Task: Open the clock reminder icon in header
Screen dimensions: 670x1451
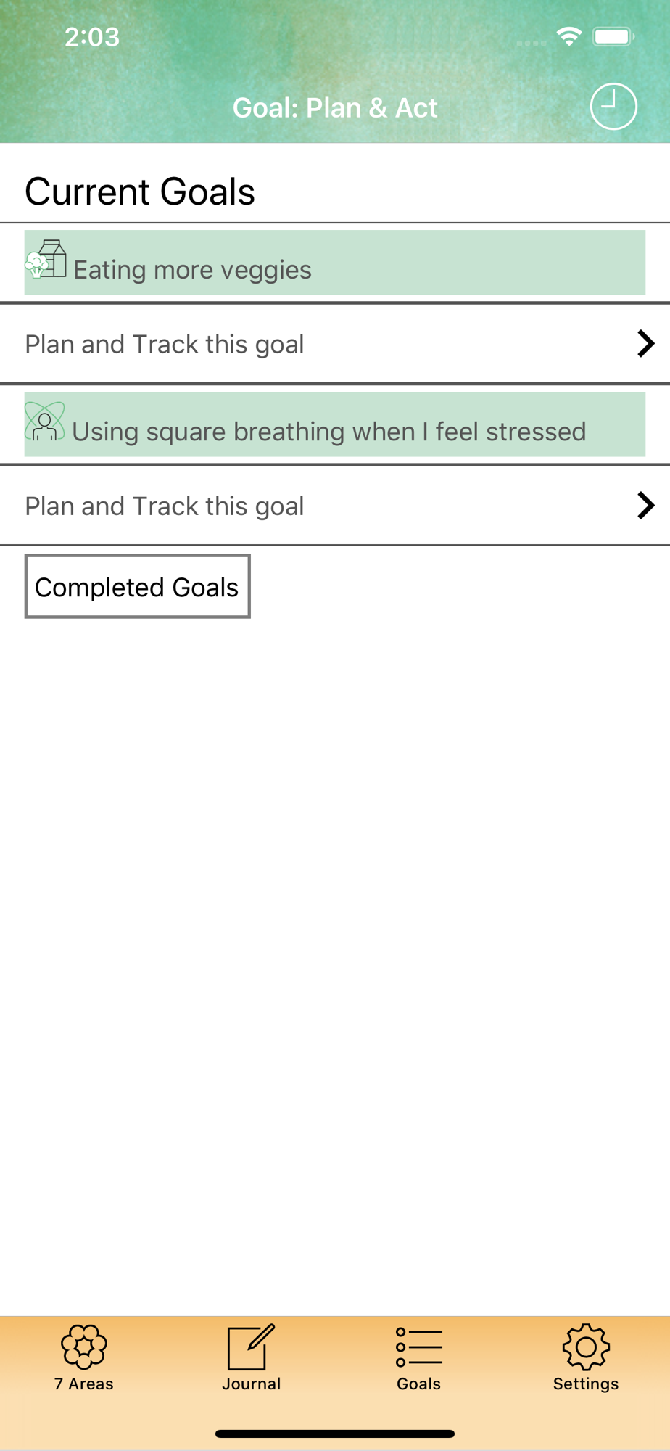Action: click(x=613, y=107)
